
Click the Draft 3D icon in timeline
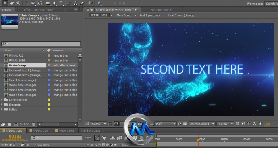(x=104, y=138)
